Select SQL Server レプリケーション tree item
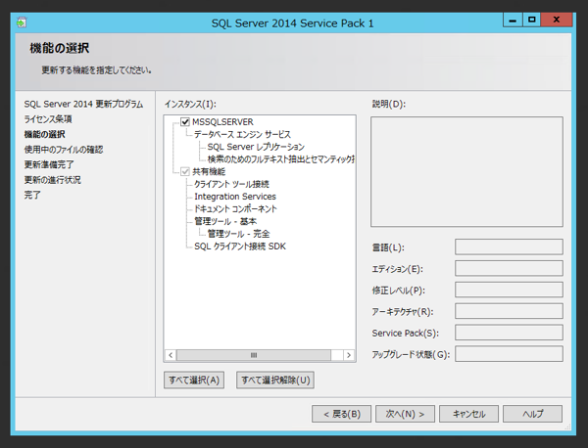Viewport: 588px width, 448px height. [x=256, y=147]
